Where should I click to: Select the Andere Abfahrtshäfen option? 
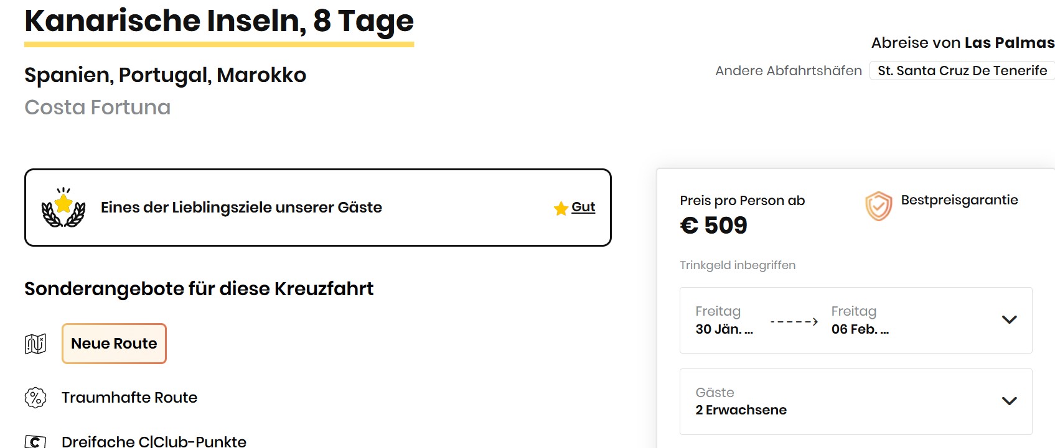pos(789,70)
